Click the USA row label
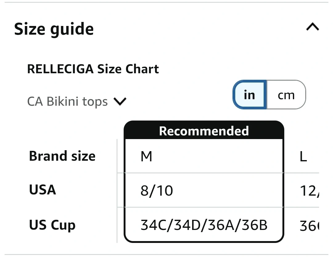Image resolution: width=333 pixels, height=259 pixels. [x=43, y=190]
